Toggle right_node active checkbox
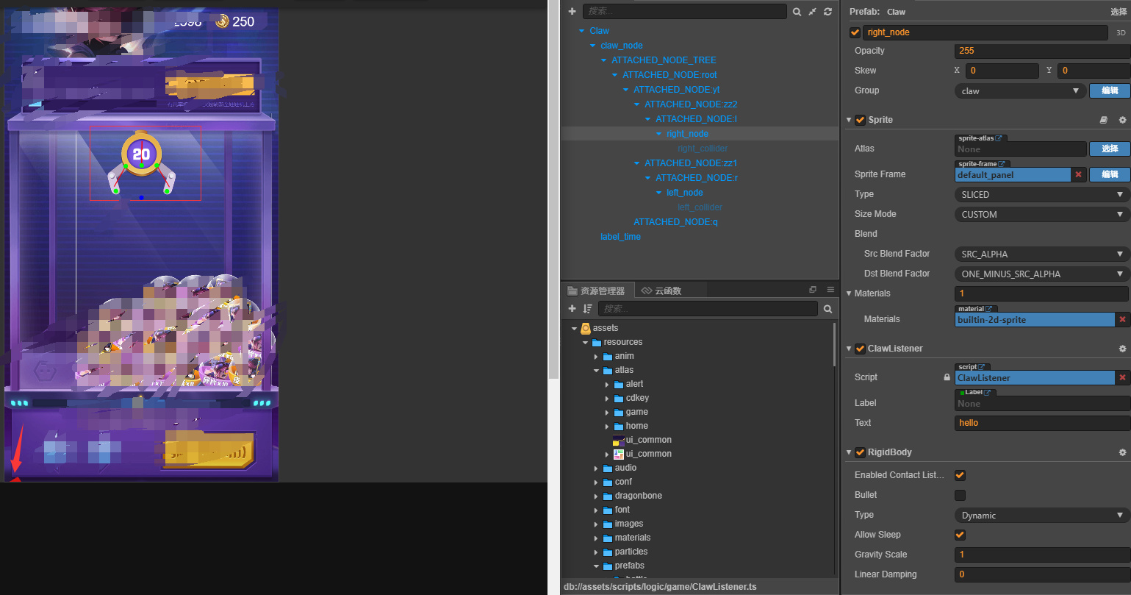 pyautogui.click(x=855, y=32)
